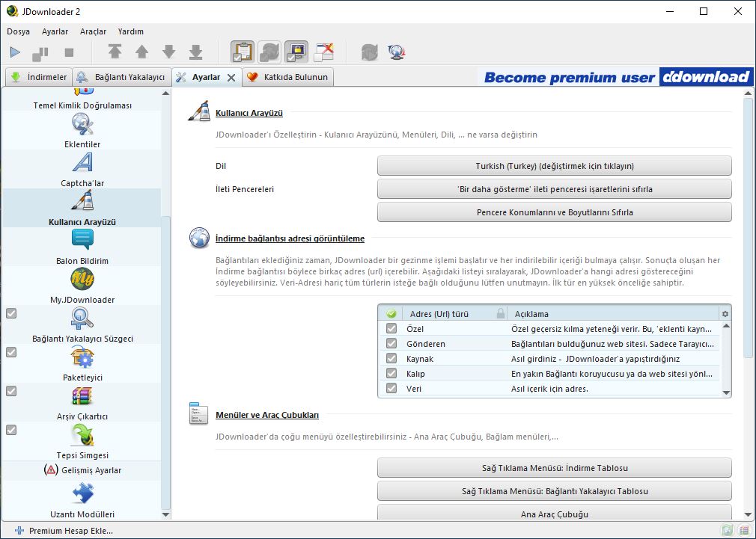Screen dimensions: 756x539
Task: Select Kullanıcı Arayüzü in the settings sidebar
Action: [x=82, y=208]
